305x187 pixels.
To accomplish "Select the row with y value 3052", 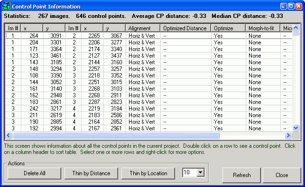I will 149,82.
